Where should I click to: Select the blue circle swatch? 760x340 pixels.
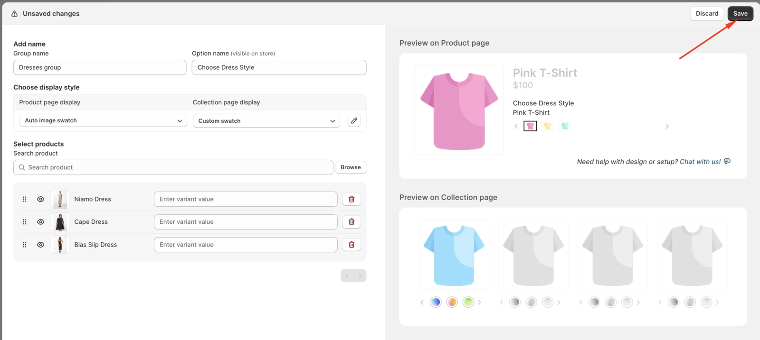(x=436, y=302)
